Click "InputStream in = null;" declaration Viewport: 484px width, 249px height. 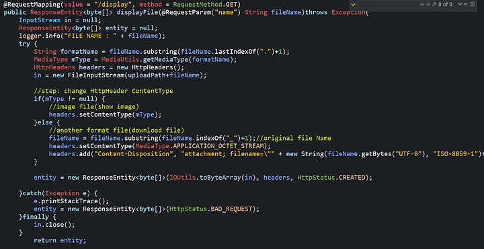click(x=60, y=20)
